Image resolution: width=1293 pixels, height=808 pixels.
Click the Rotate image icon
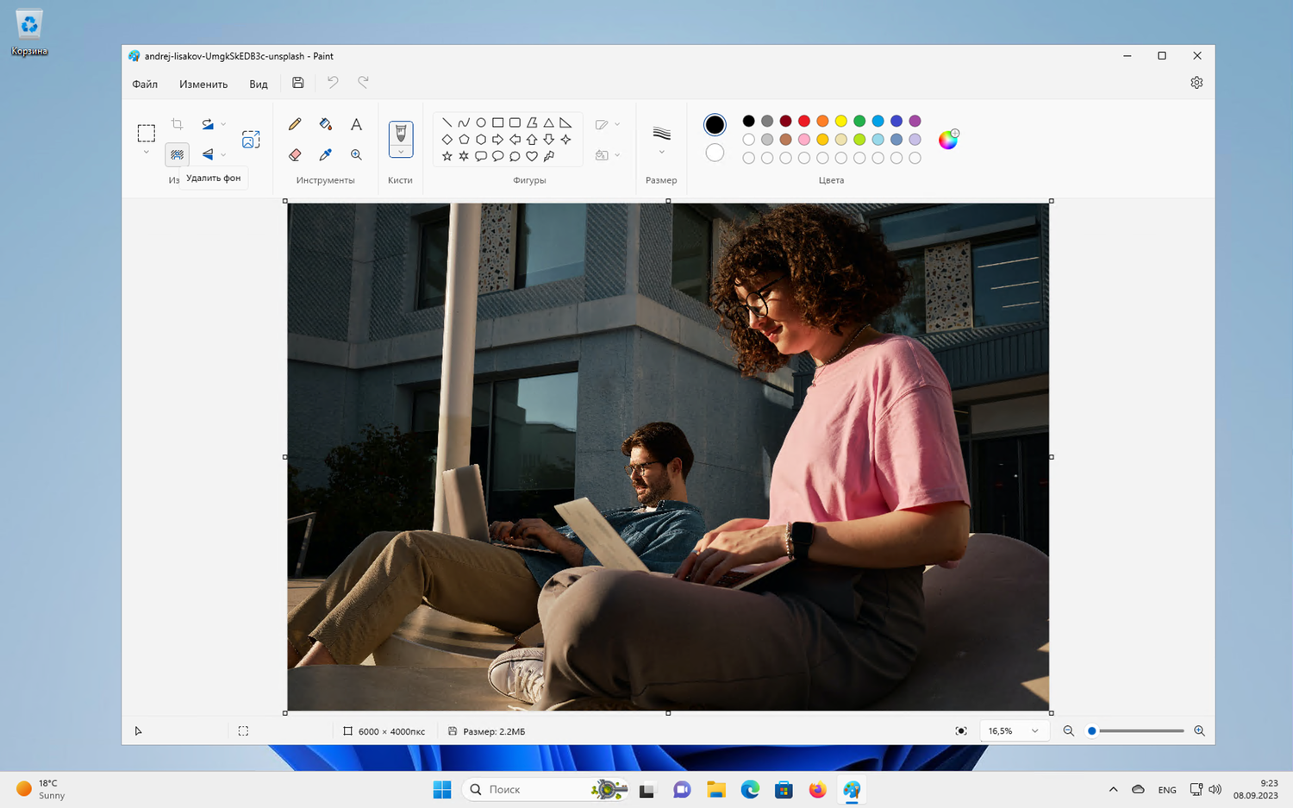pyautogui.click(x=208, y=124)
